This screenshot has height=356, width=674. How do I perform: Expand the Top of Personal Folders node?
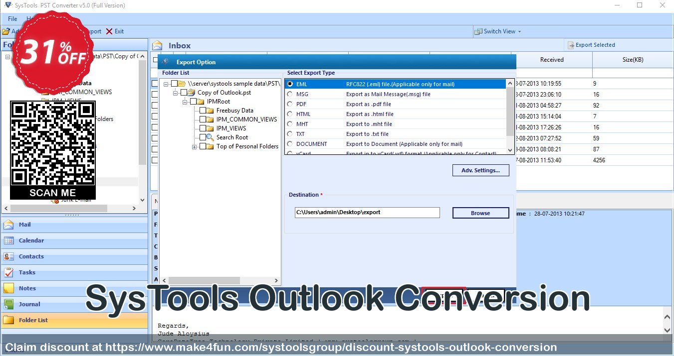point(195,146)
